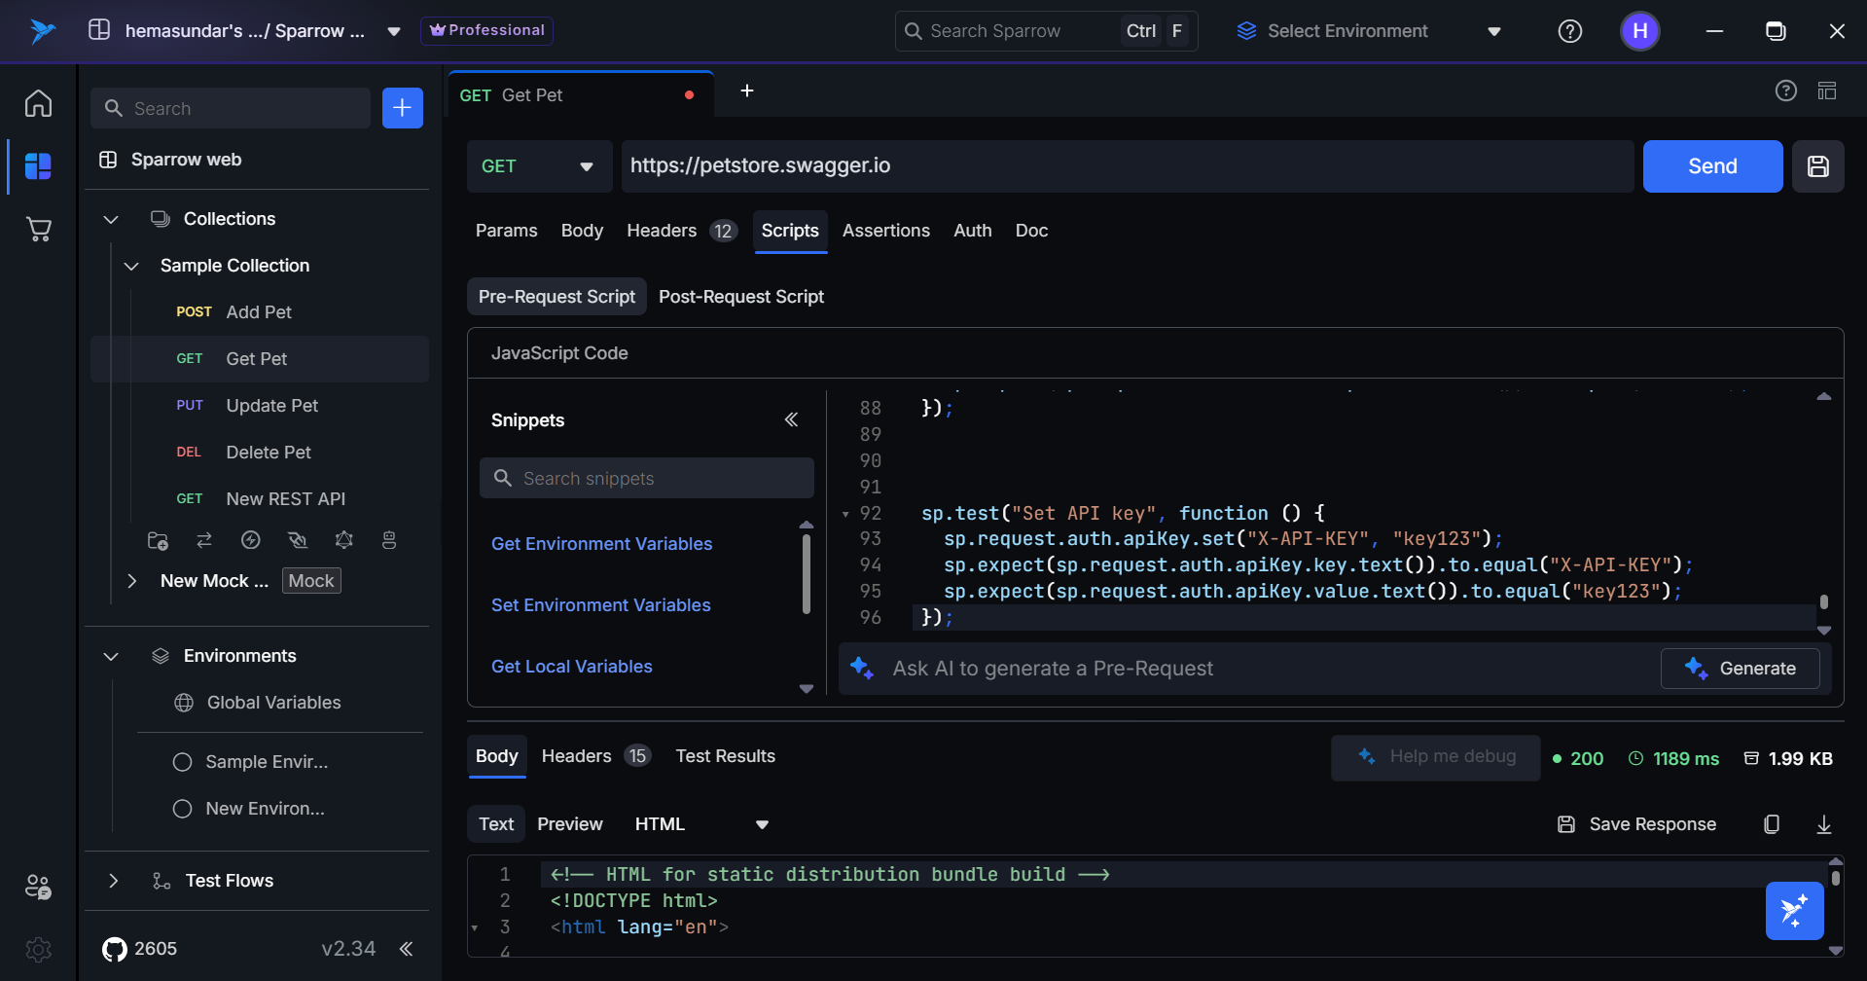The image size is (1867, 981).
Task: Click the blue plus add button
Action: (402, 108)
